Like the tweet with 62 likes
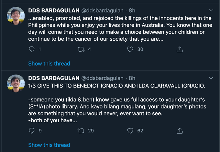Viewport: 220px width, 152px height. [x=130, y=131]
